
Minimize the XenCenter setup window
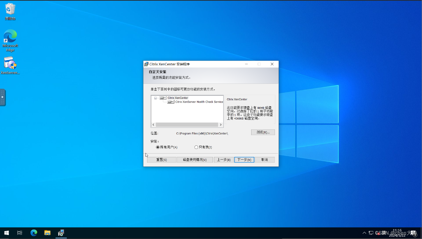point(247,64)
